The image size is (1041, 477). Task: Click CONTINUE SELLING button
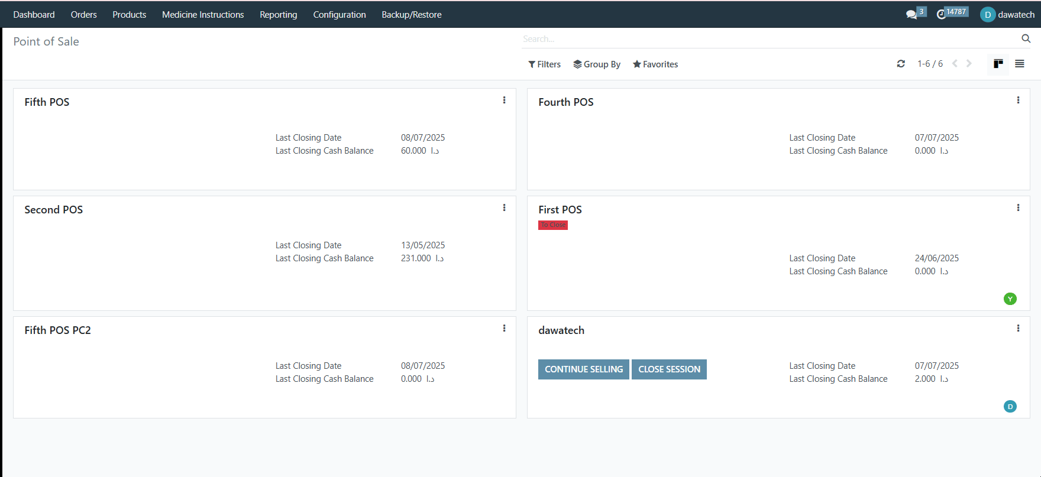coord(584,369)
